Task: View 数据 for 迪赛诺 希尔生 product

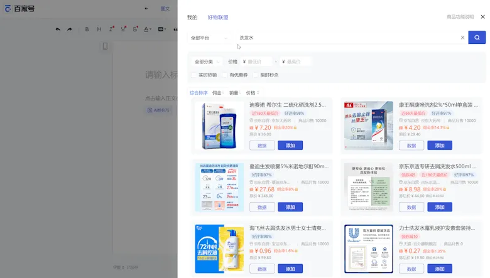Action: pyautogui.click(x=262, y=146)
